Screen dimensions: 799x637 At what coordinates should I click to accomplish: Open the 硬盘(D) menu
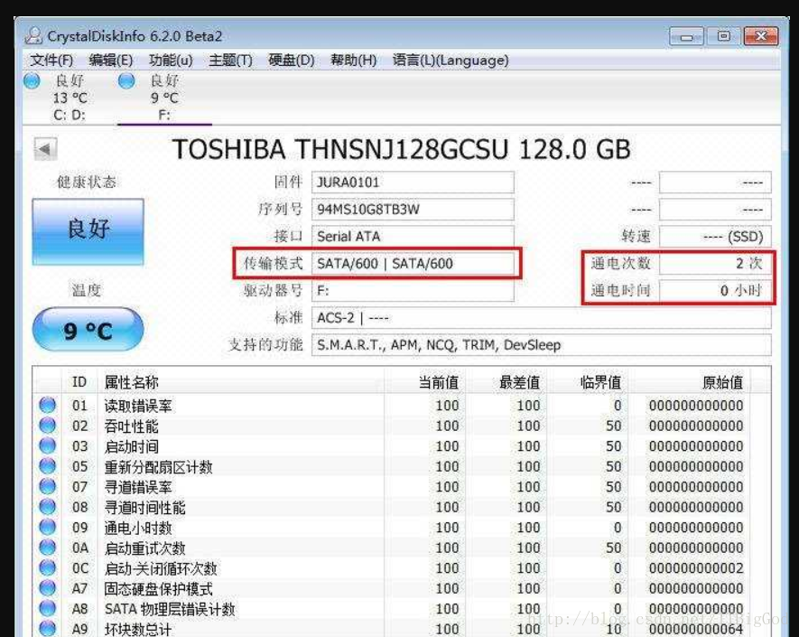291,61
